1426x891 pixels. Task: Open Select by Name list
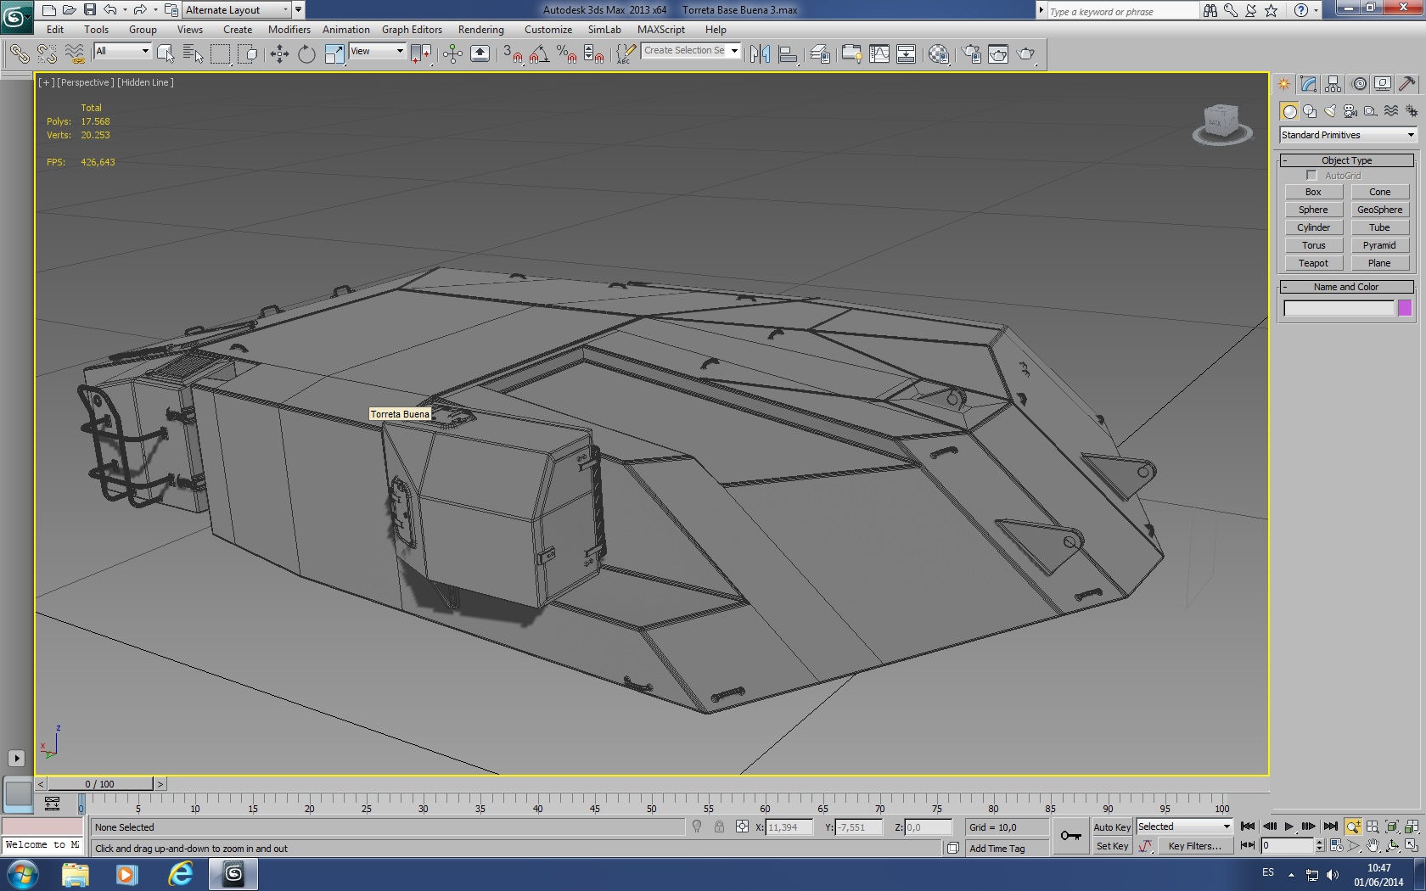(193, 53)
